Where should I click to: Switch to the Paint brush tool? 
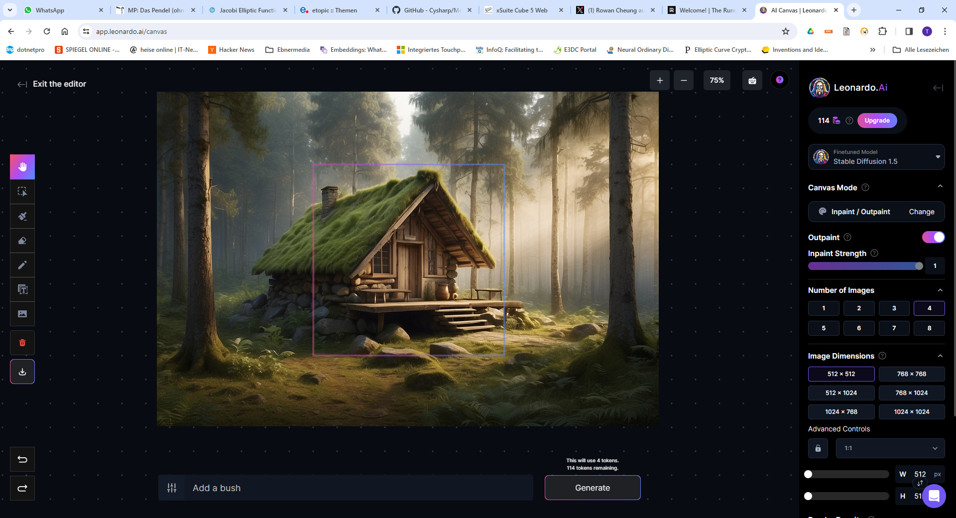[x=22, y=216]
